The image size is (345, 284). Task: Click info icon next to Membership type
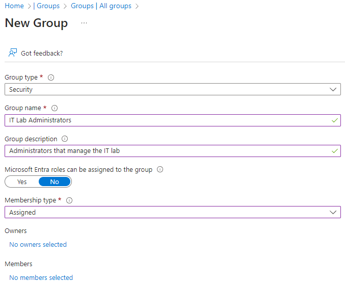tap(69, 200)
